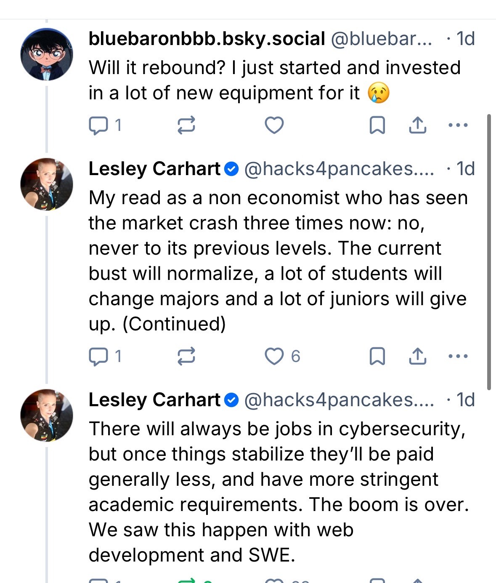The width and height of the screenshot is (496, 583).
Task: Share bluebaronbbb's post
Action: click(x=417, y=125)
